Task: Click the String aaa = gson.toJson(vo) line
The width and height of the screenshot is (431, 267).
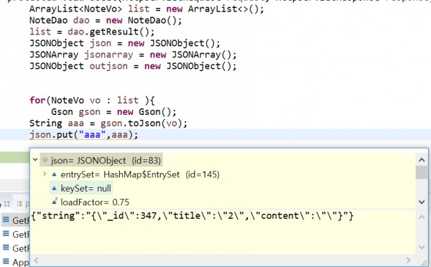Action: (x=108, y=123)
